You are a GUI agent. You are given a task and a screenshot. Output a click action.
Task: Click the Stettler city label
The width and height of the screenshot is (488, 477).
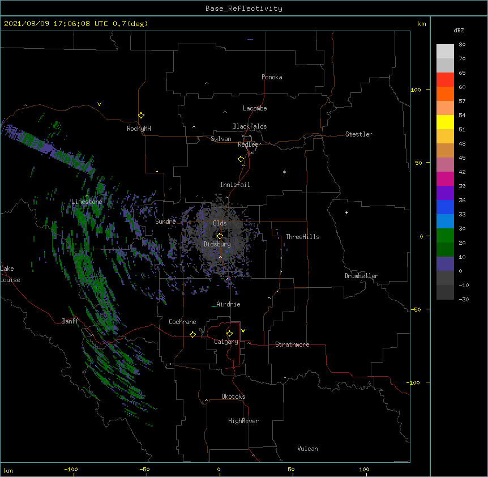tap(359, 134)
